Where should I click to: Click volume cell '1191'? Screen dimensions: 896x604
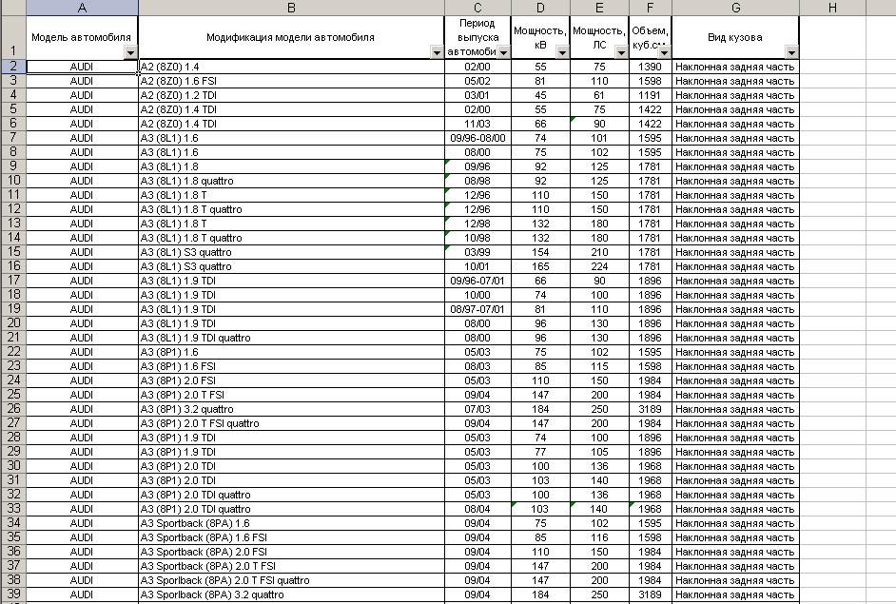point(651,95)
